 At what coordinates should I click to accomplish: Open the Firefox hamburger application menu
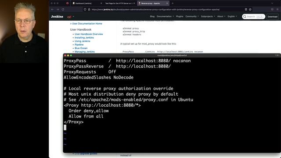click(277, 10)
